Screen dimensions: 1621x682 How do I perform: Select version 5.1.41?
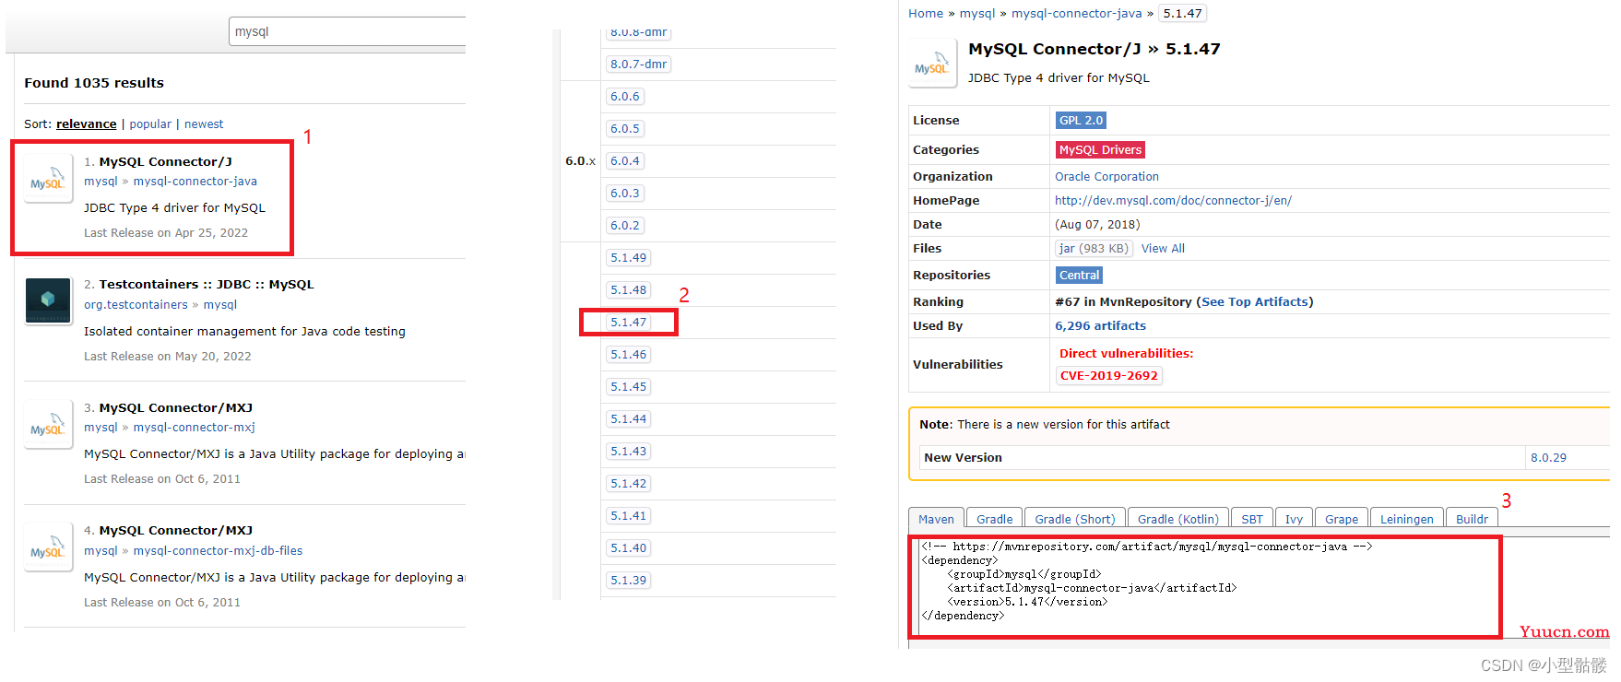(x=629, y=516)
